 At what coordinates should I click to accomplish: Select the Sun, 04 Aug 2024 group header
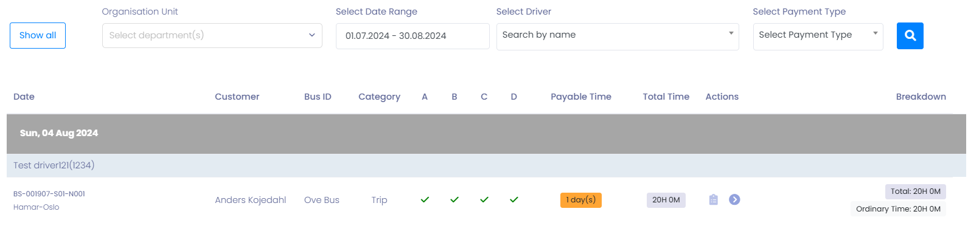pos(486,133)
